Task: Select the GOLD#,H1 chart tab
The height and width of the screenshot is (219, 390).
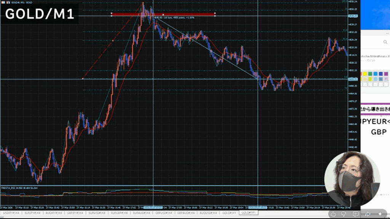Action: pyautogui.click(x=229, y=213)
